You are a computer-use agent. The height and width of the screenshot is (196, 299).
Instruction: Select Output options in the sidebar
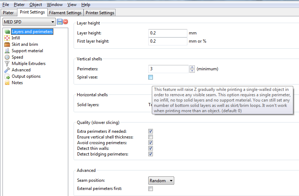coord(26,76)
